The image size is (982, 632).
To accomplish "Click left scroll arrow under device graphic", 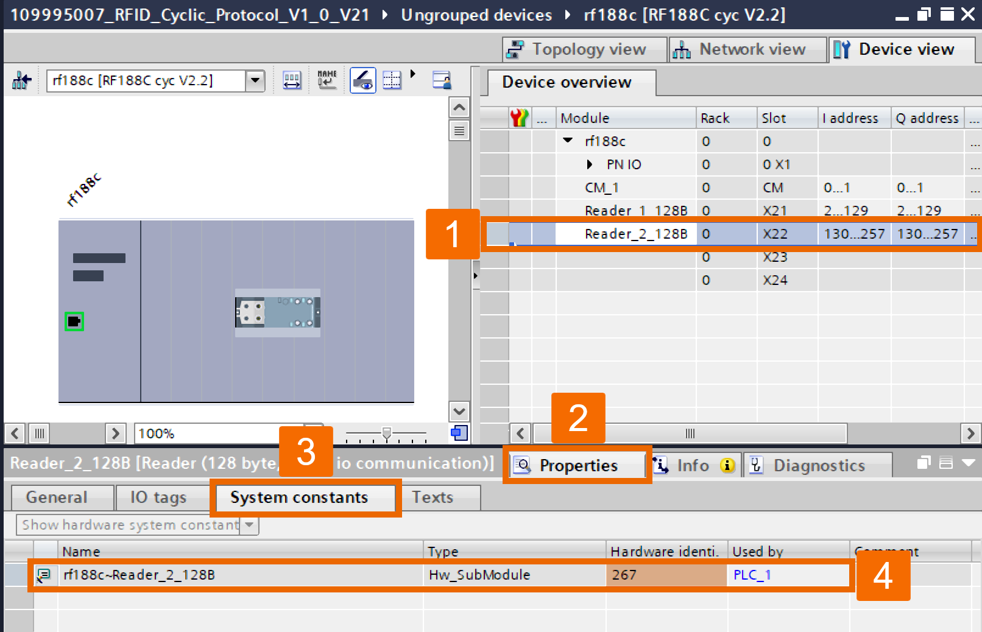I will click(15, 434).
